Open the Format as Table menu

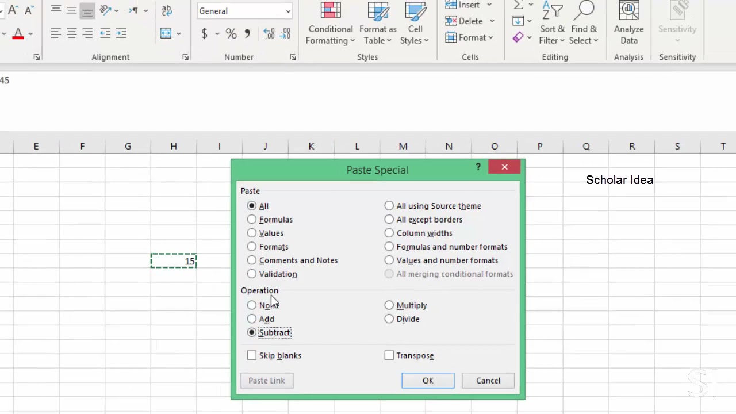point(378,23)
